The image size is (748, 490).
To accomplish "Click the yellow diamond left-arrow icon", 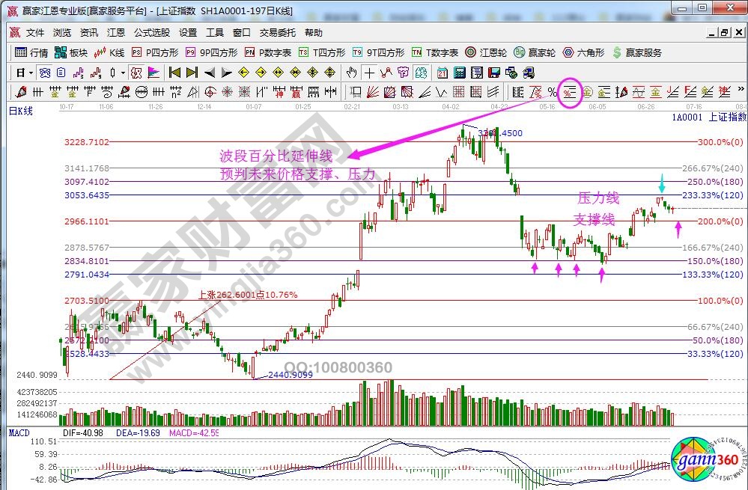I will pyautogui.click(x=243, y=73).
